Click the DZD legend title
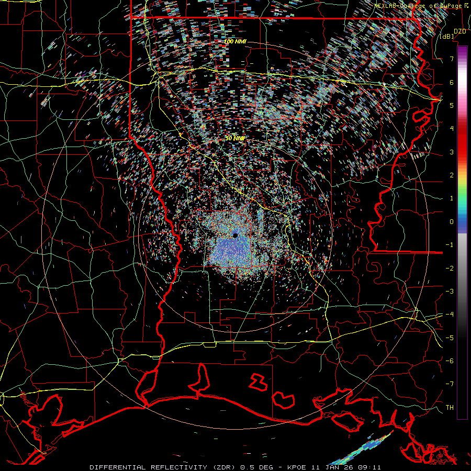Viewport: 471px width, 471px height. [460, 31]
